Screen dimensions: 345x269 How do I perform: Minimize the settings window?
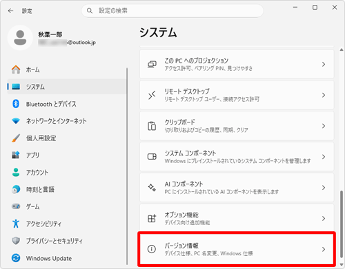(295, 8)
